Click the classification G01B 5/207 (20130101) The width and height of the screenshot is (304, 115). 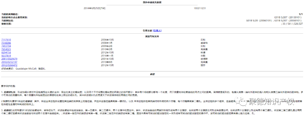tap(288, 17)
